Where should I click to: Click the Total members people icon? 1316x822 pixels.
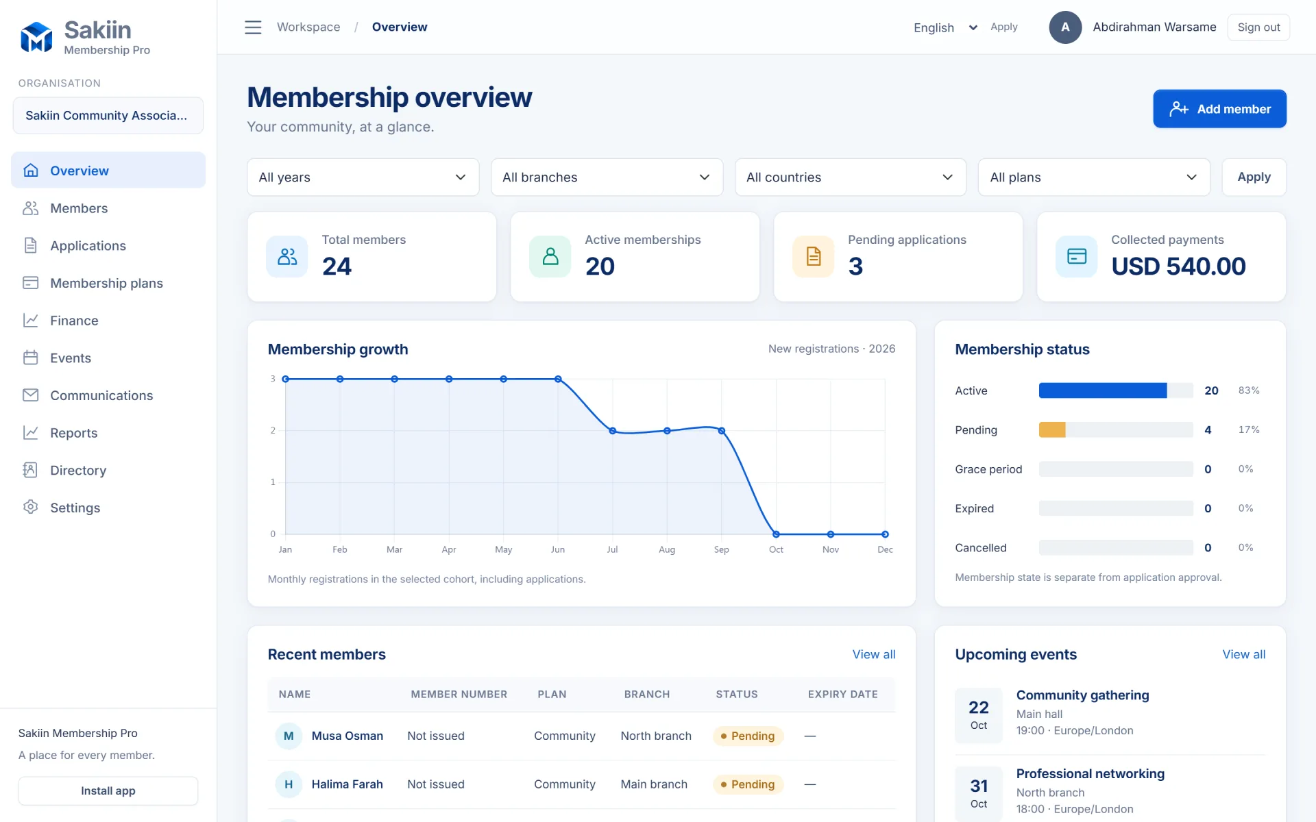click(287, 257)
